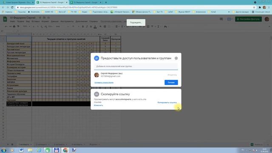Open the Формат menu
Image resolution: width=272 pixels, height=153 pixels.
(45, 21)
